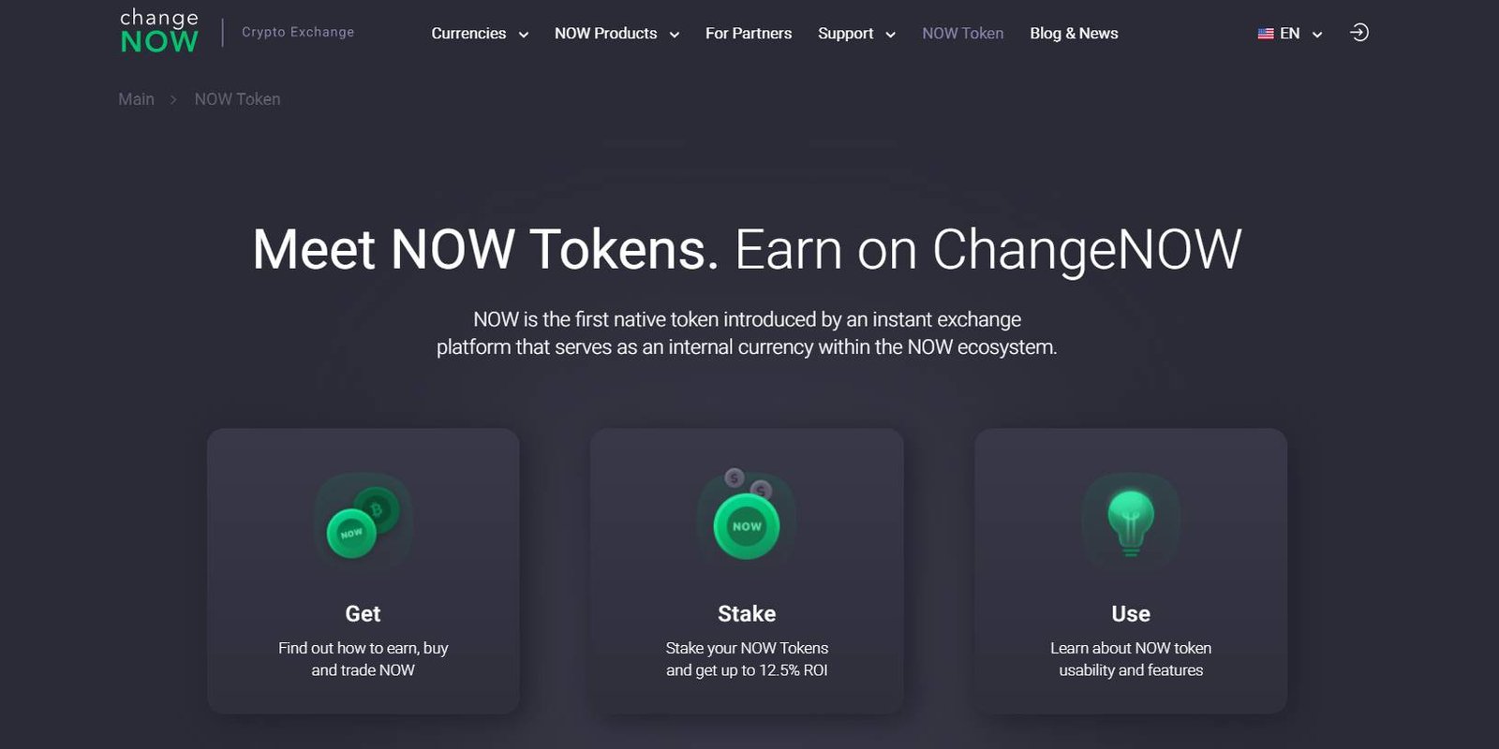Click the green lightbulb Use icon
The width and height of the screenshot is (1499, 749).
tap(1131, 522)
